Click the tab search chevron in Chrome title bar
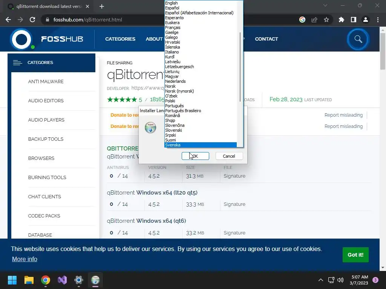 coord(325,5)
